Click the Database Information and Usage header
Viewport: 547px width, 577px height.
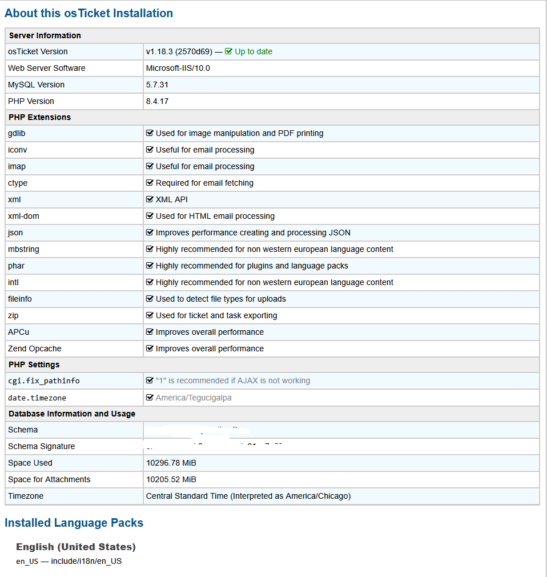[72, 414]
